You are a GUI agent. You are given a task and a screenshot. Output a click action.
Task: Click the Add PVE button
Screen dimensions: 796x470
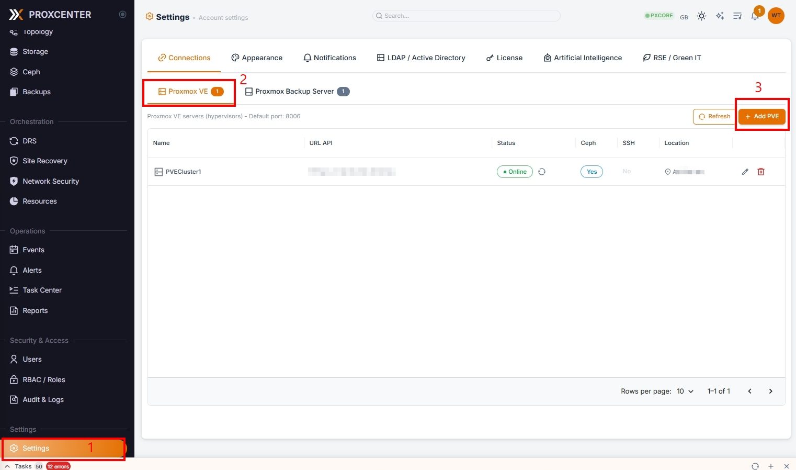761,116
